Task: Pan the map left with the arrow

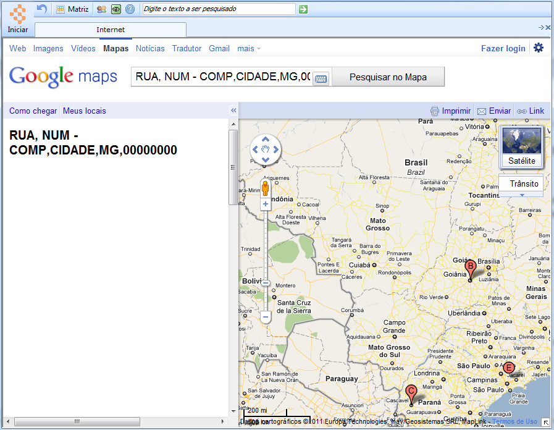Action: (255, 150)
